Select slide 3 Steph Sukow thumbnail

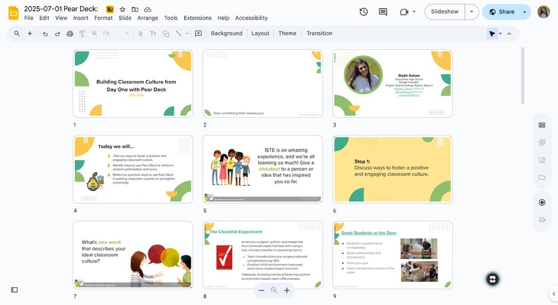coord(392,84)
